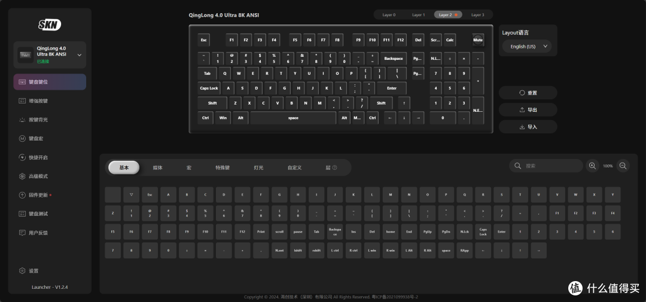
Task: Click the 导出 export button
Action: pos(528,109)
